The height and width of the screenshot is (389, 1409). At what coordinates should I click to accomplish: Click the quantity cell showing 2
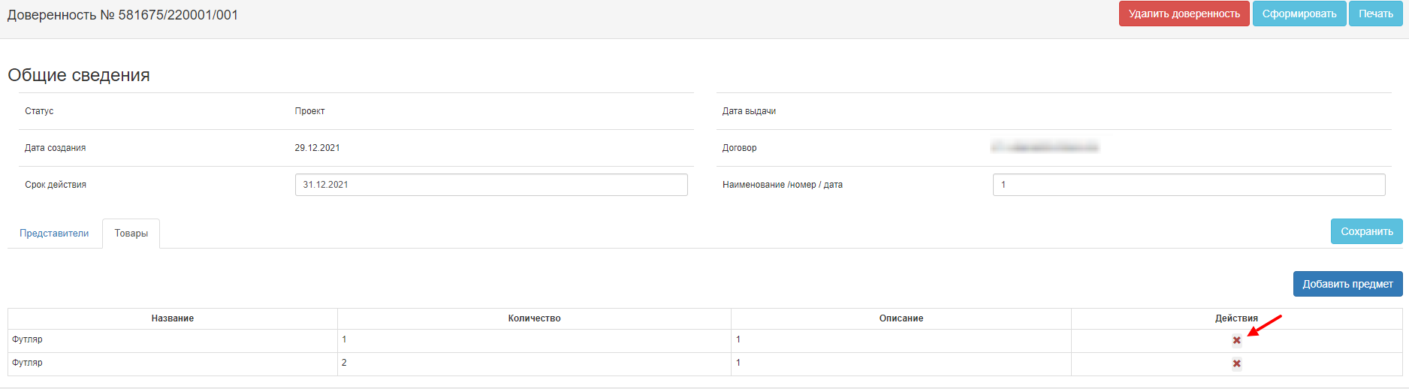[345, 363]
